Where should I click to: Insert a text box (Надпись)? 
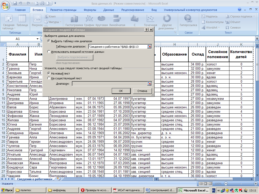pyautogui.click(x=209, y=16)
